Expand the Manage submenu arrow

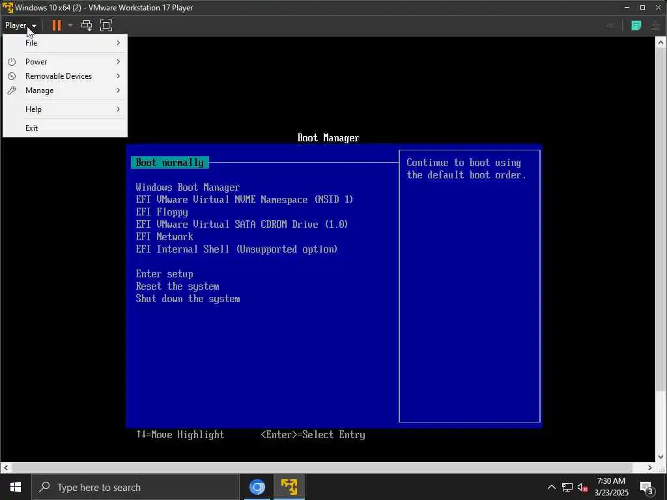click(x=119, y=90)
